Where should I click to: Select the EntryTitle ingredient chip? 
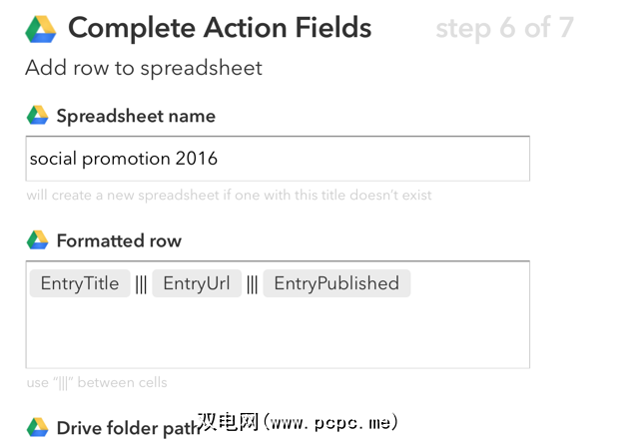tap(80, 283)
